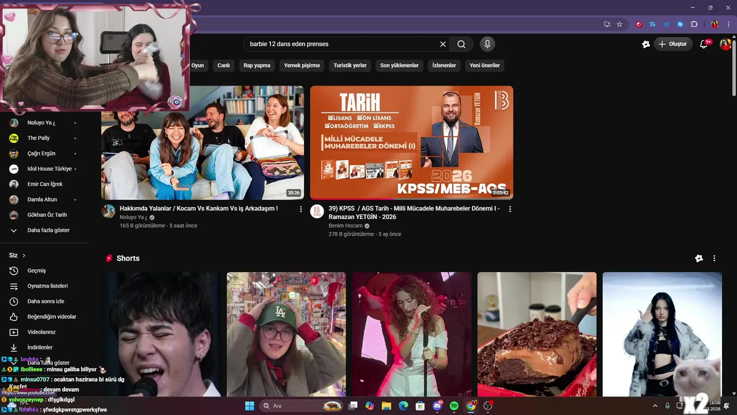Play the Short with LA cap girl
Image resolution: width=737 pixels, height=415 pixels.
click(286, 334)
